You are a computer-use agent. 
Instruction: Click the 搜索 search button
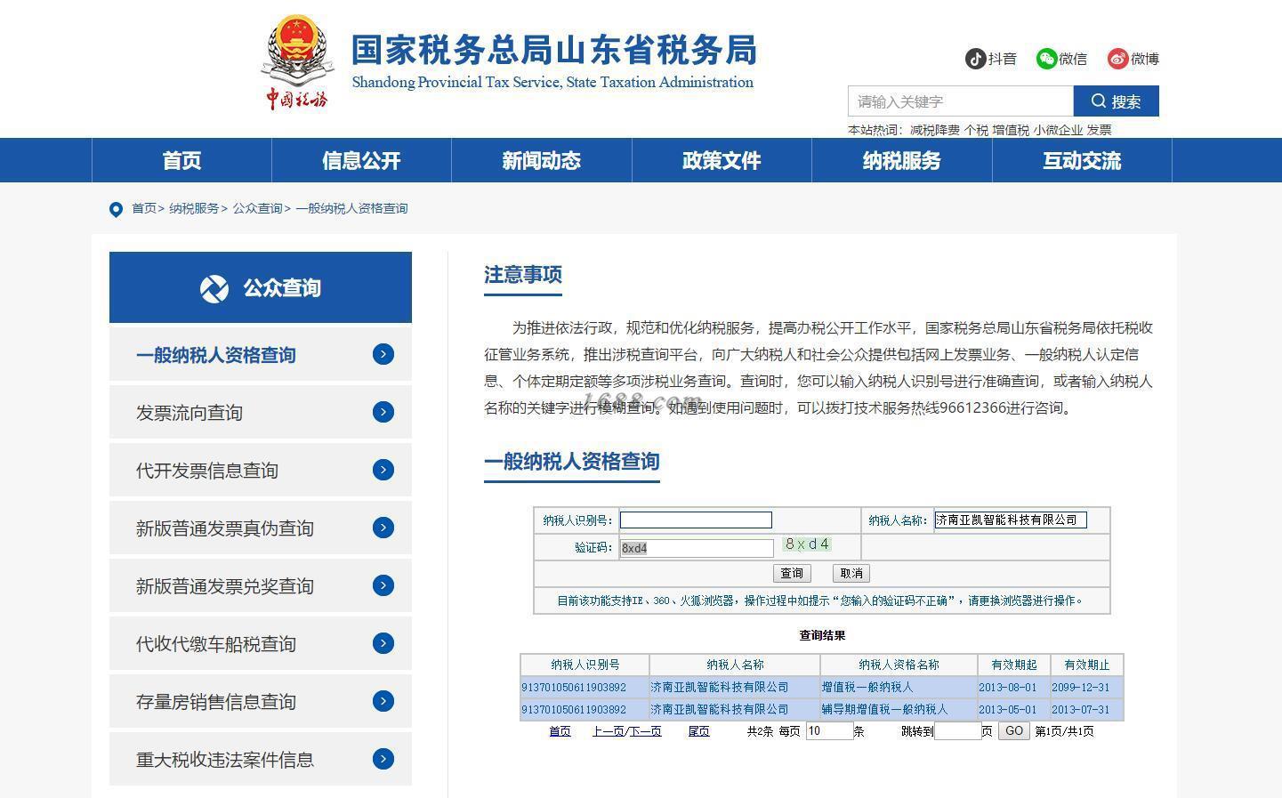1116,101
